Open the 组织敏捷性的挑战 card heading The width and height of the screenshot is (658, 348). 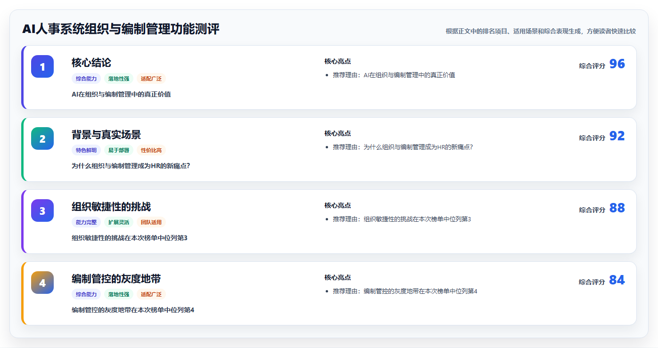(111, 207)
